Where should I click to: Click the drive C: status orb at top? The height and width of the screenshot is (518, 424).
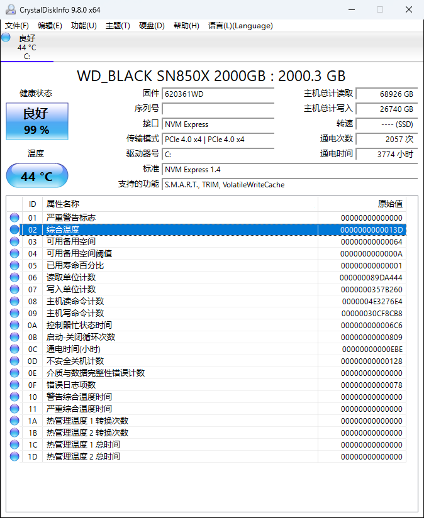[x=6, y=37]
